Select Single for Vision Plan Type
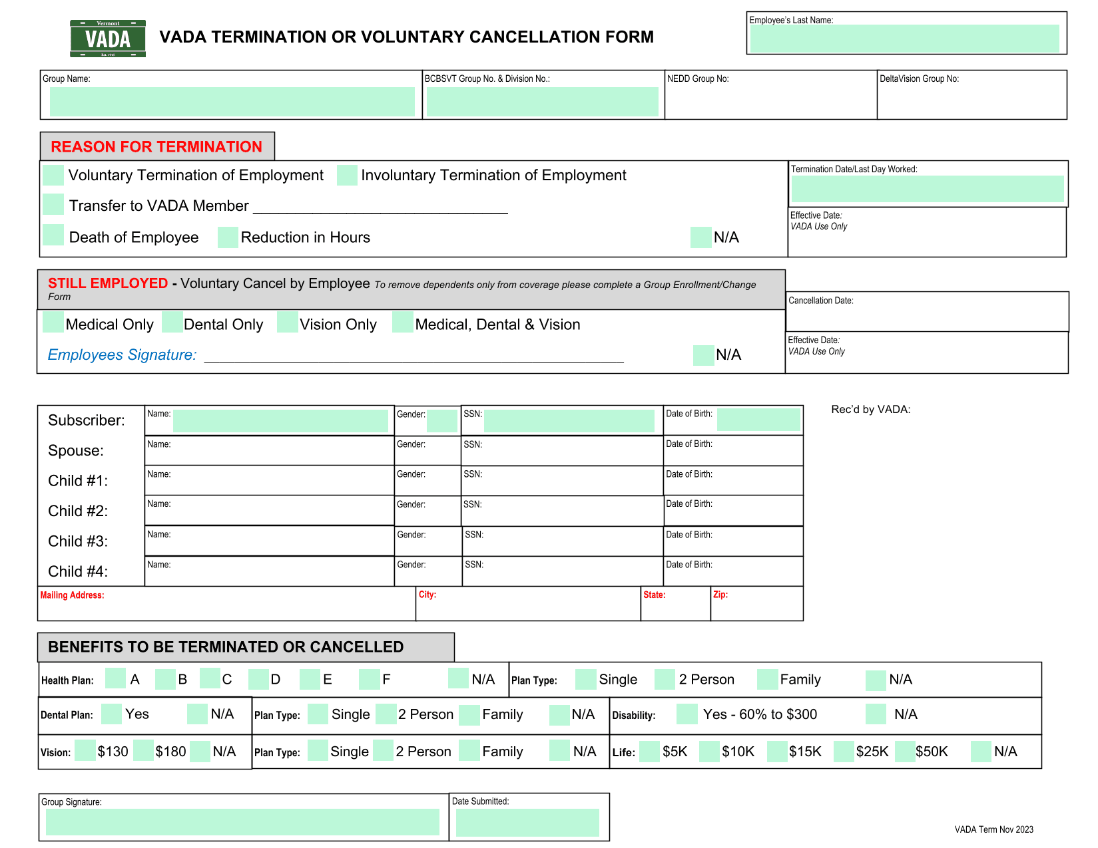This screenshot has width=1098, height=848. click(318, 750)
